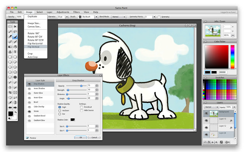The width and height of the screenshot is (244, 152).
Task: Click the foreground black color box in toolbox
Action: [11, 114]
